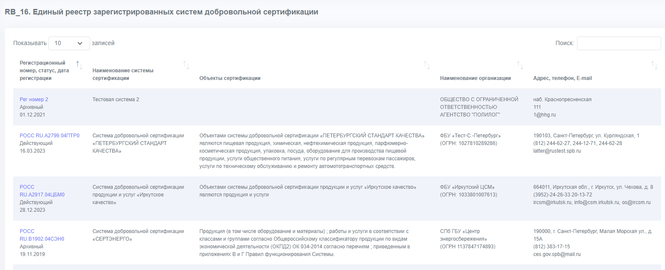Click the date 19.11.2019

click(32, 254)
